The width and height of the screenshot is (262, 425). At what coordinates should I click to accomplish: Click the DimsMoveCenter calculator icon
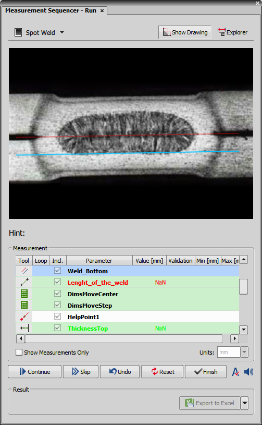click(x=24, y=294)
